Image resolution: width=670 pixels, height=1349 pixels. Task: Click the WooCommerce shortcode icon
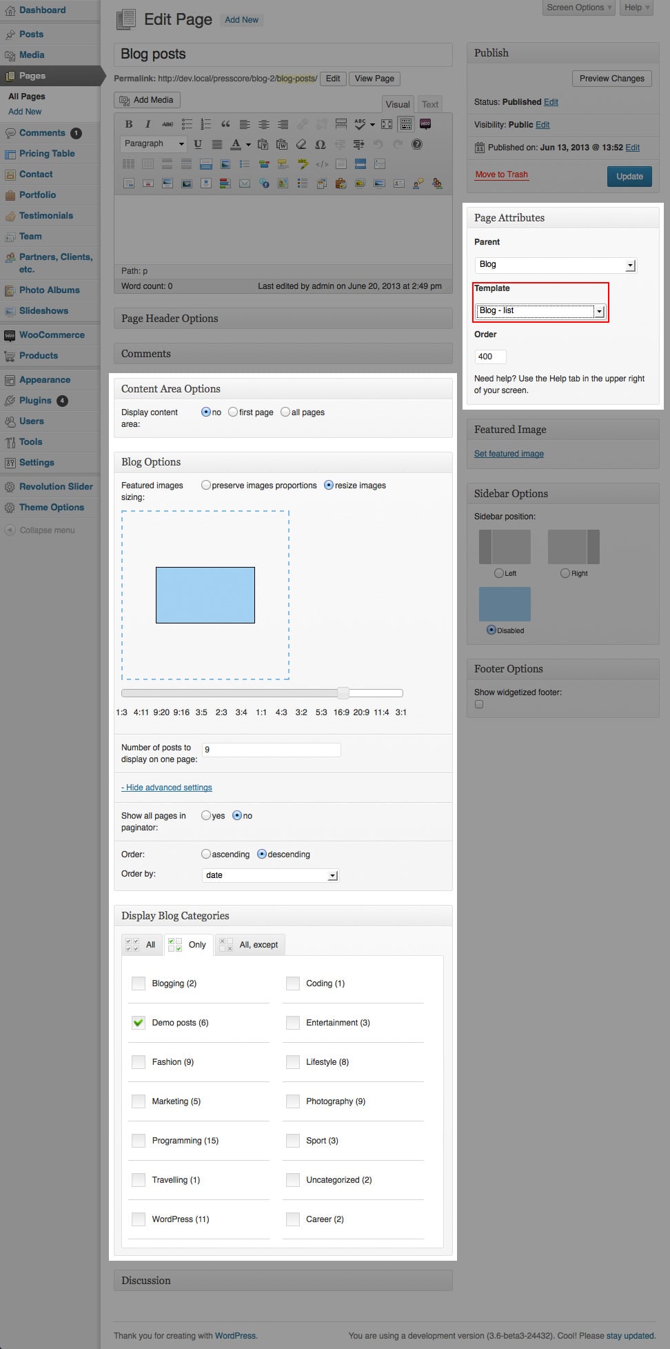click(425, 124)
